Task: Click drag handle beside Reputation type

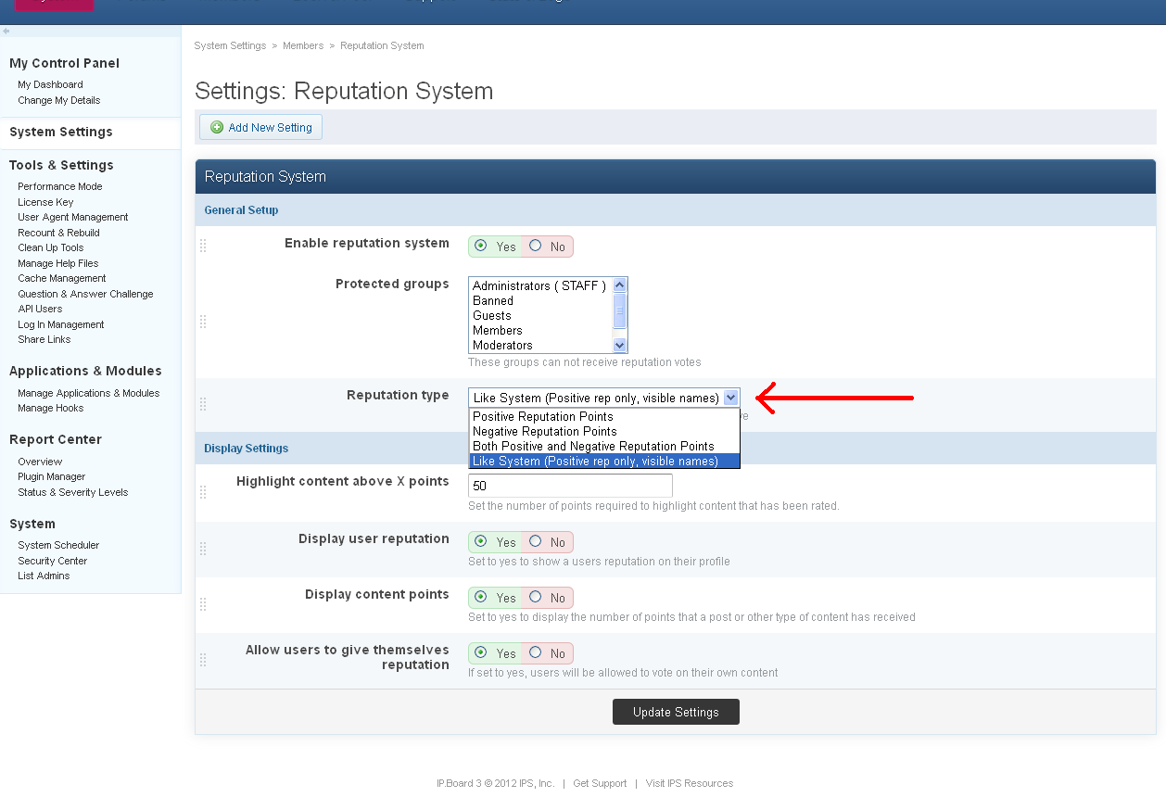Action: pos(203,404)
